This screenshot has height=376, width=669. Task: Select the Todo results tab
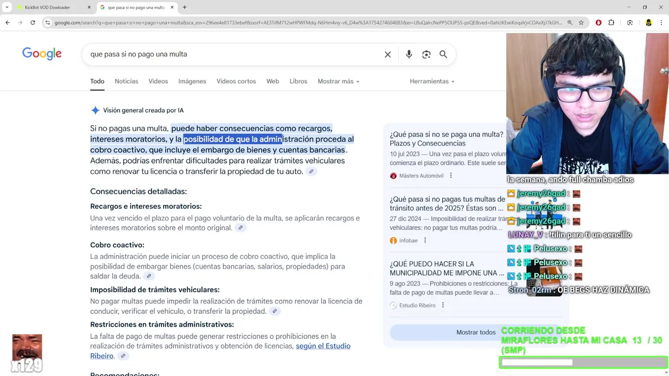(x=97, y=81)
